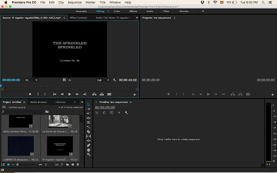Switch to Color workspace
Image resolution: width=277 pixels, height=173 pixels.
click(x=117, y=11)
